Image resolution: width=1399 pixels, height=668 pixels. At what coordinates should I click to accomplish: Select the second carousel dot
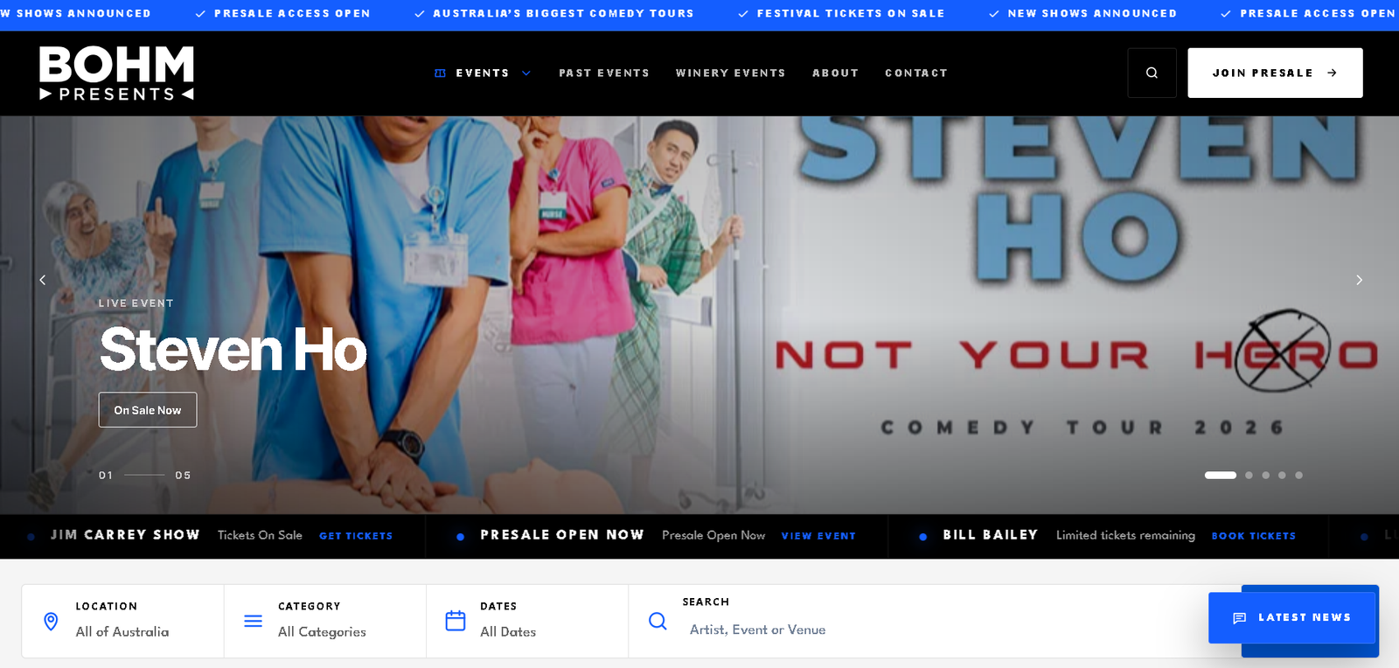click(1249, 476)
